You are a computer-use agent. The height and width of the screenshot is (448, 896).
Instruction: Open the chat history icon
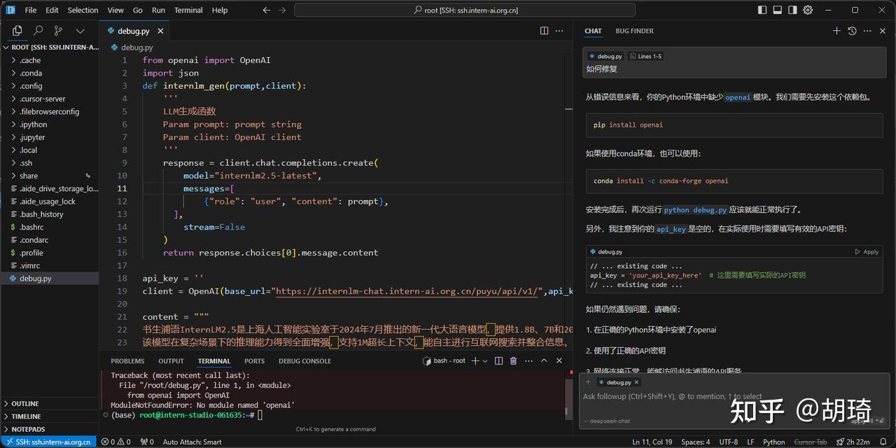(x=851, y=31)
